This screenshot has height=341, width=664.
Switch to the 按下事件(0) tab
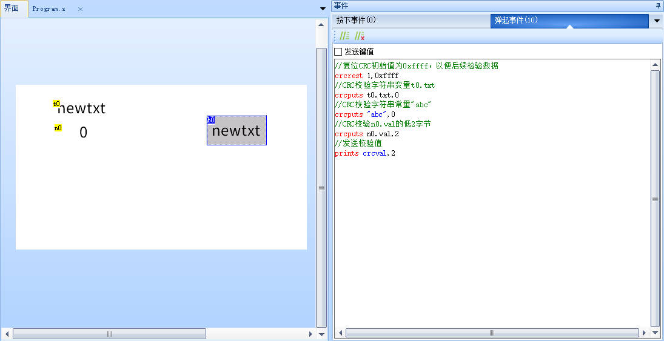[357, 20]
